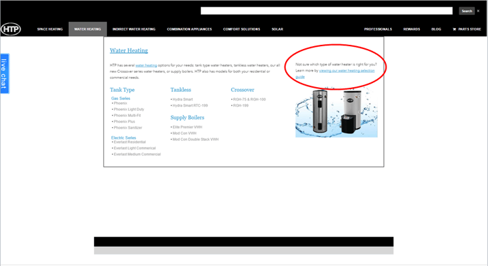Open the Space Heating menu
This screenshot has width=488, height=266.
[50, 29]
